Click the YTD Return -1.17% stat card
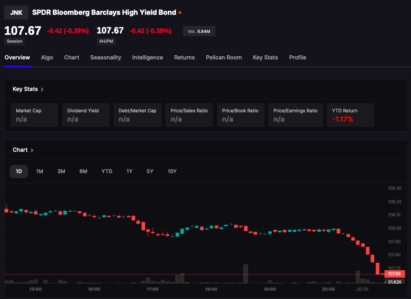Image resolution: width=411 pixels, height=299 pixels. tap(351, 115)
